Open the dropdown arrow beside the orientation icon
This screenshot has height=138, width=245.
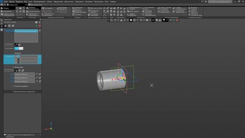coord(127,20)
